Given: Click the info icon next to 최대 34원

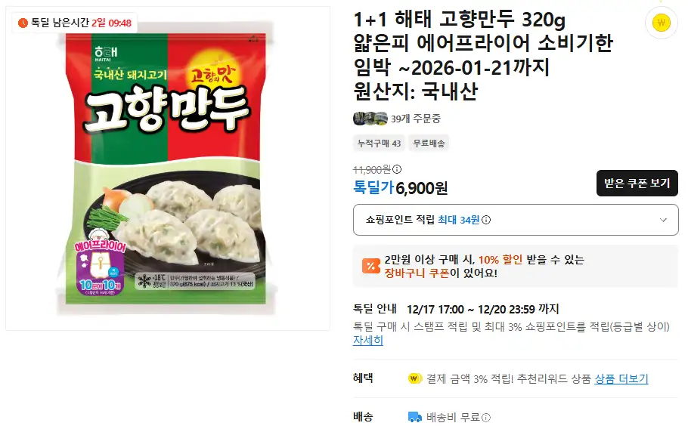Looking at the screenshot, I should click(x=486, y=220).
